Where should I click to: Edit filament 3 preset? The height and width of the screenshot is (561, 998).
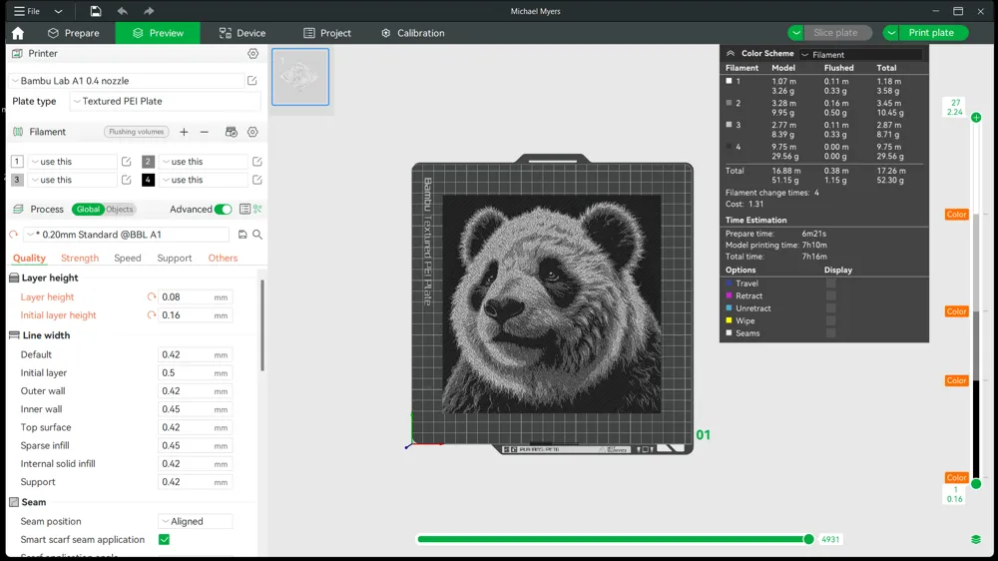[126, 180]
